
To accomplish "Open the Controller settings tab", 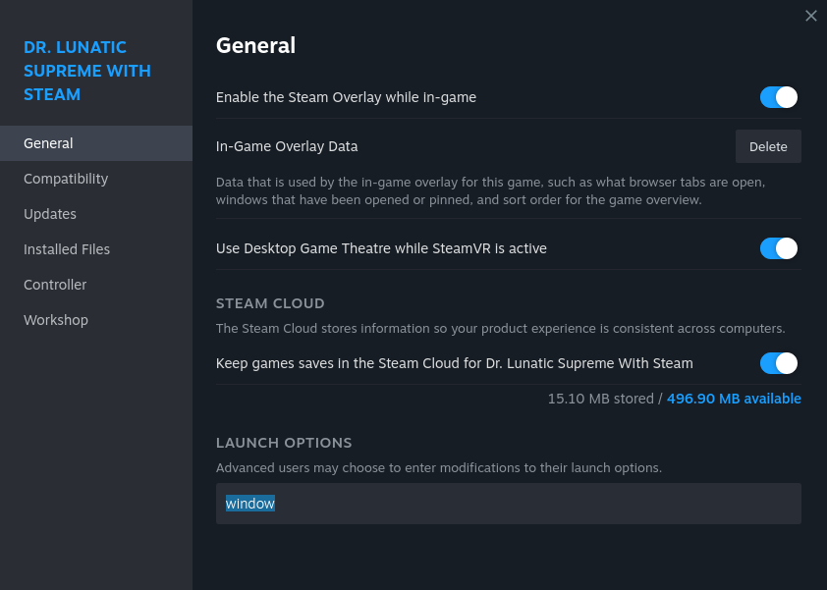I will coord(55,285).
